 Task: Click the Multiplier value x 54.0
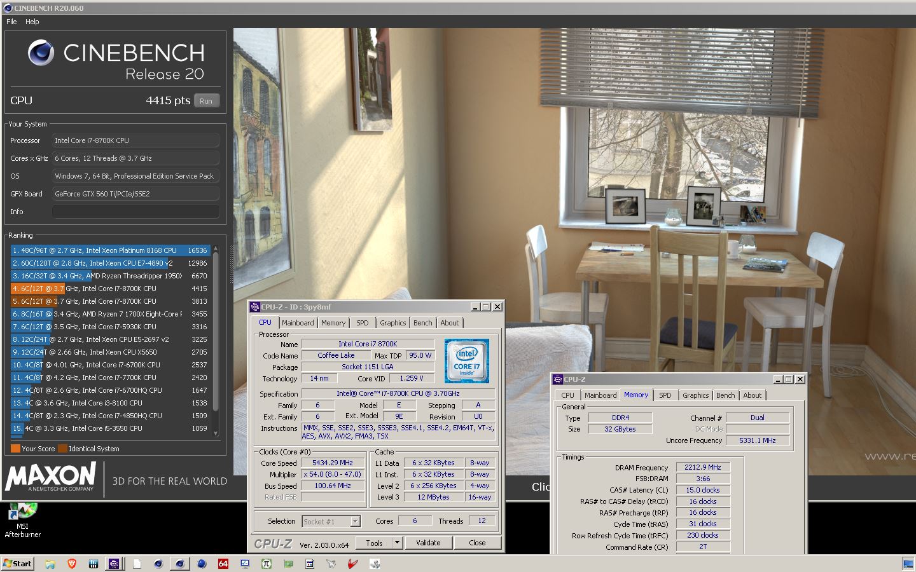[x=333, y=475]
